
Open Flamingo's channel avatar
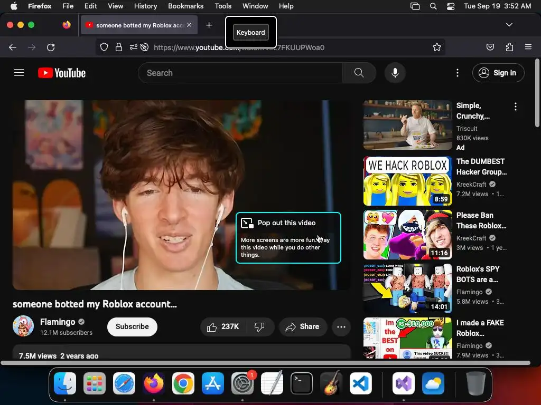coord(23,326)
